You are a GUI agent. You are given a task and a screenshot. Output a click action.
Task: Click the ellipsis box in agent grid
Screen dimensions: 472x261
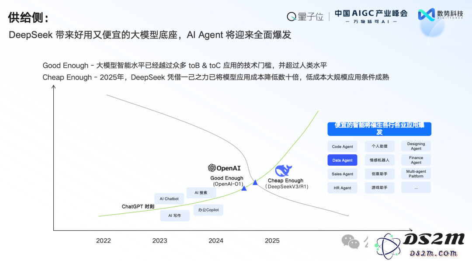416,188
